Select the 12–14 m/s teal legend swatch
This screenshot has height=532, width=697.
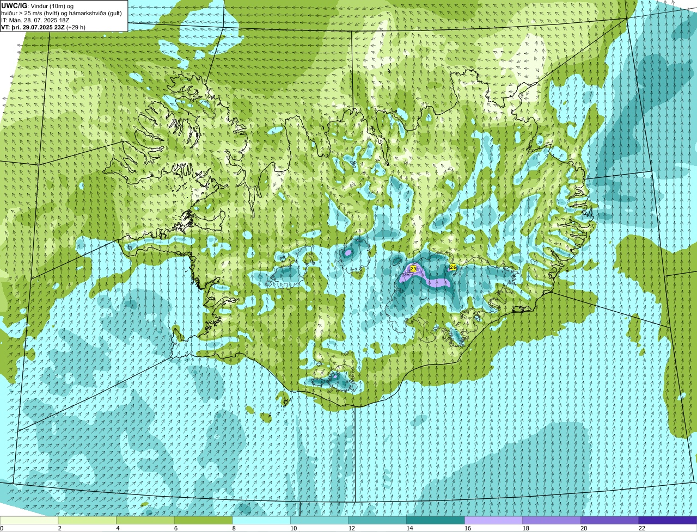click(x=377, y=520)
